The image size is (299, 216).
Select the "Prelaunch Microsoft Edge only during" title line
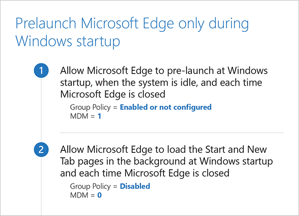point(132,23)
